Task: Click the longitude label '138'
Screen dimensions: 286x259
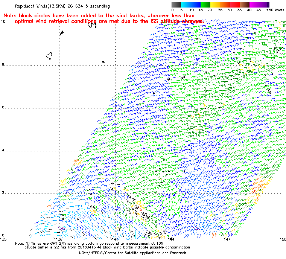Action: pos(59,239)
